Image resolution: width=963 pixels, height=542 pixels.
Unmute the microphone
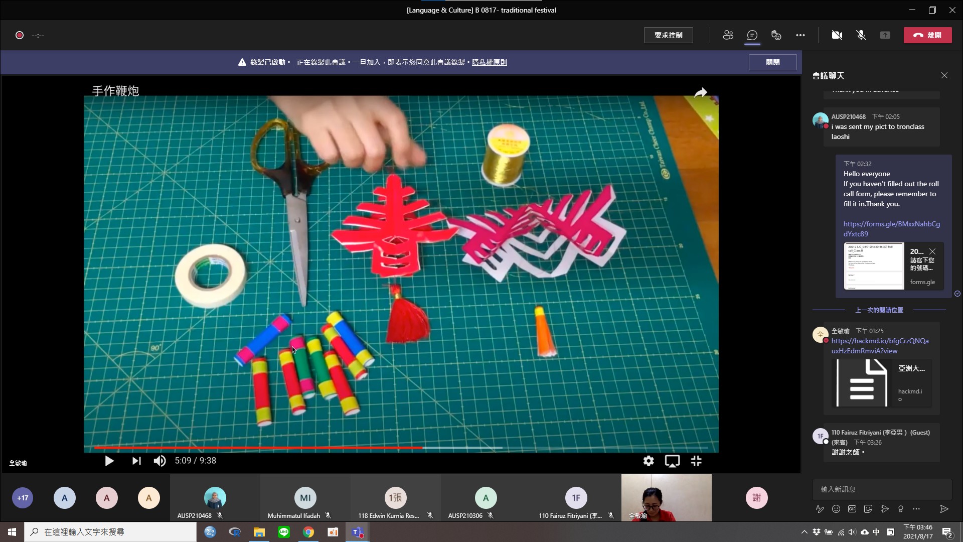pos(861,35)
